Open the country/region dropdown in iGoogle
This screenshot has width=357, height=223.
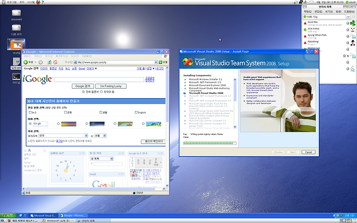(86, 136)
